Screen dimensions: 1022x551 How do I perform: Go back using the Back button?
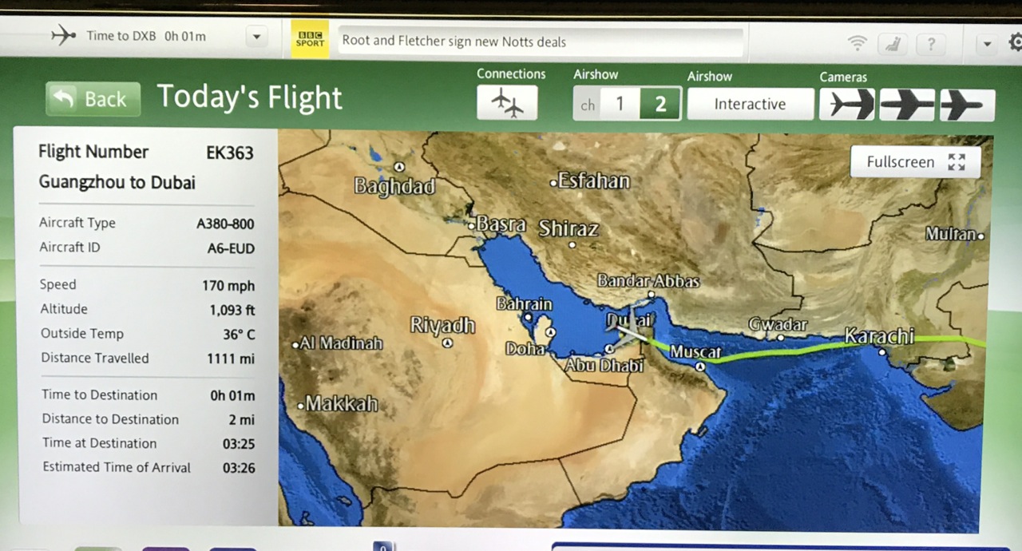point(93,99)
